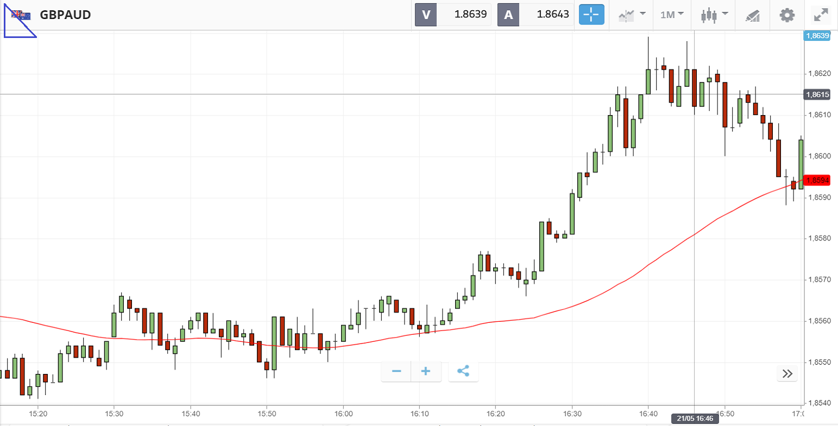838x426 pixels.
Task: Toggle the crosshair cursor button
Action: (591, 15)
